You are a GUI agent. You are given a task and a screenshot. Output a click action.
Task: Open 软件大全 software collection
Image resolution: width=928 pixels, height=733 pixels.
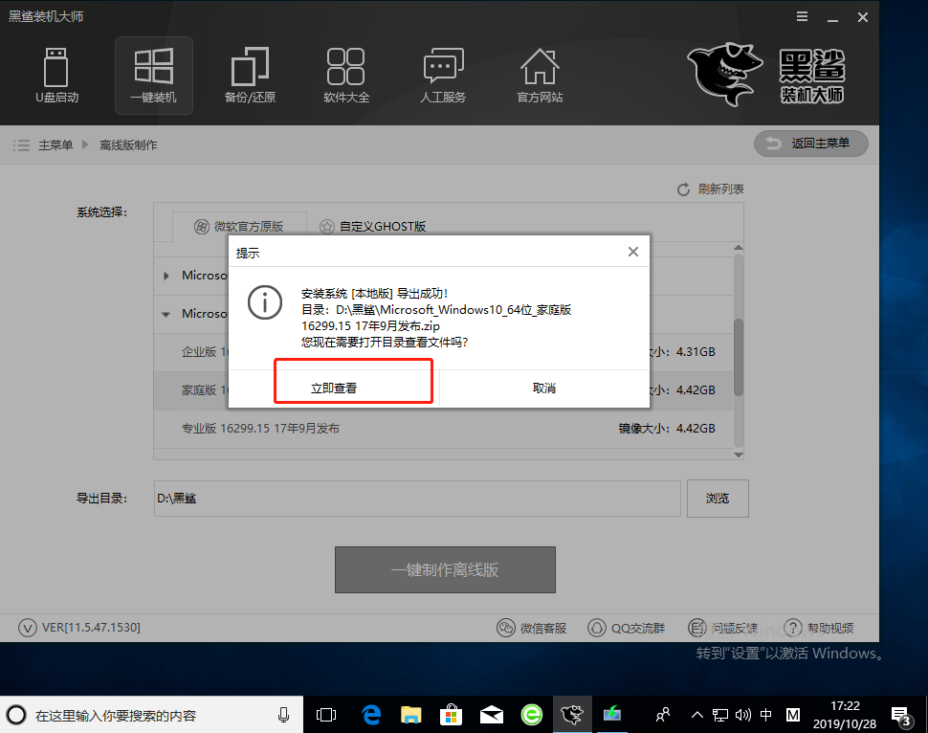(346, 76)
